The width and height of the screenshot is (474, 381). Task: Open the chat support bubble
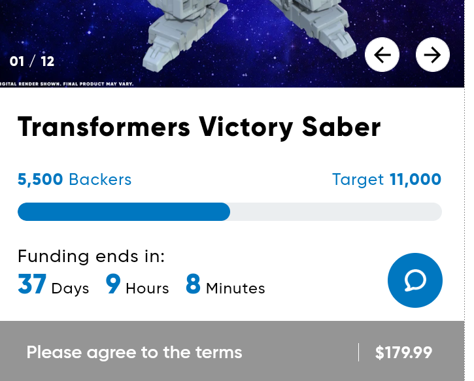pos(415,280)
